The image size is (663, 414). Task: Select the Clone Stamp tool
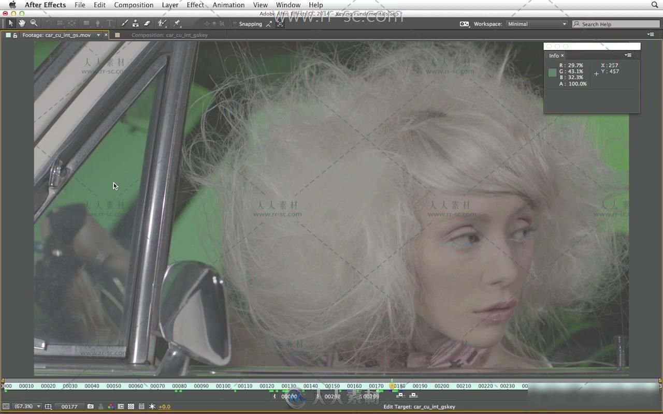135,23
